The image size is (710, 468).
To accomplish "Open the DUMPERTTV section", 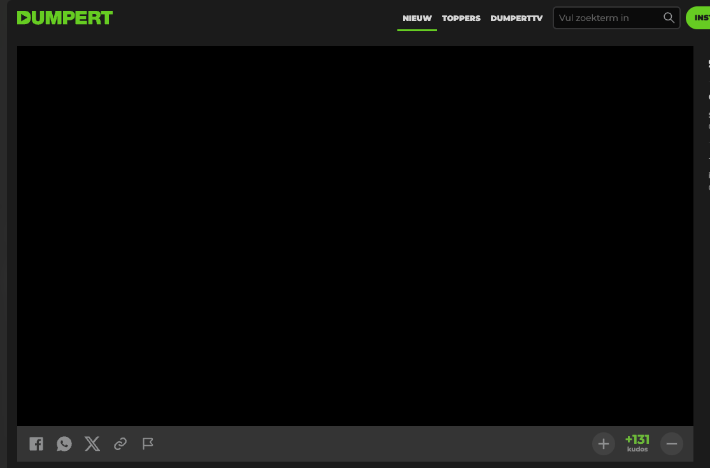I will pyautogui.click(x=516, y=18).
